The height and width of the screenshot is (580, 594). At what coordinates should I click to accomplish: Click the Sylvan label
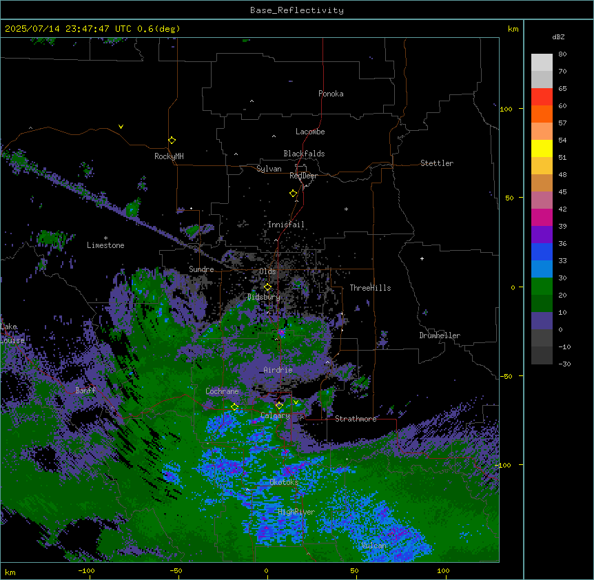click(269, 169)
